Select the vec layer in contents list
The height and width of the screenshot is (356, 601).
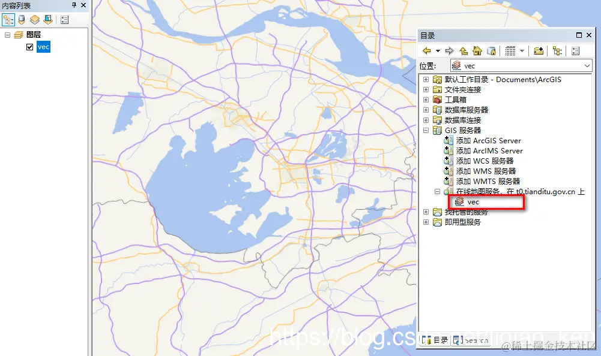pyautogui.click(x=43, y=47)
